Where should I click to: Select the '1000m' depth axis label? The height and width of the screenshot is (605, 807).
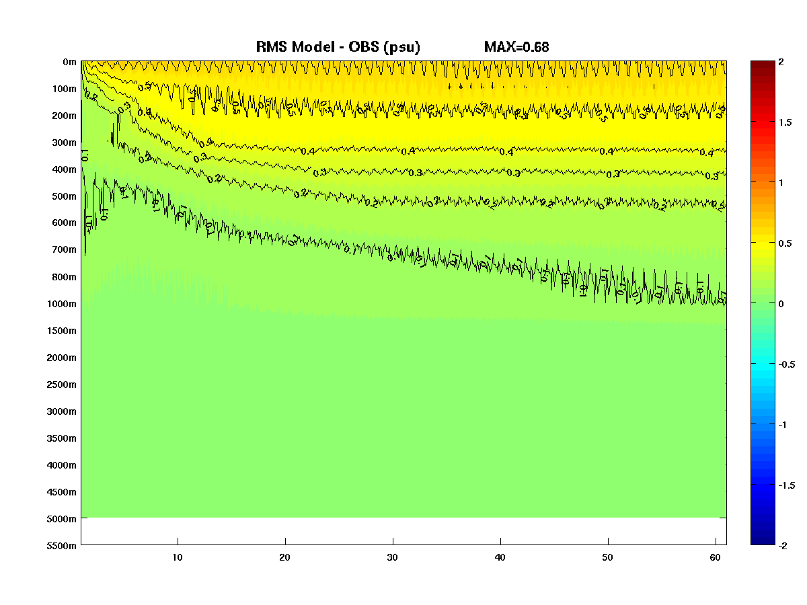point(62,304)
